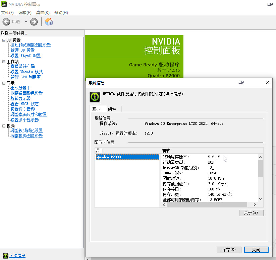The width and height of the screenshot is (276, 260).
Task: Open the 编辑(E) menu
Action: [25, 13]
